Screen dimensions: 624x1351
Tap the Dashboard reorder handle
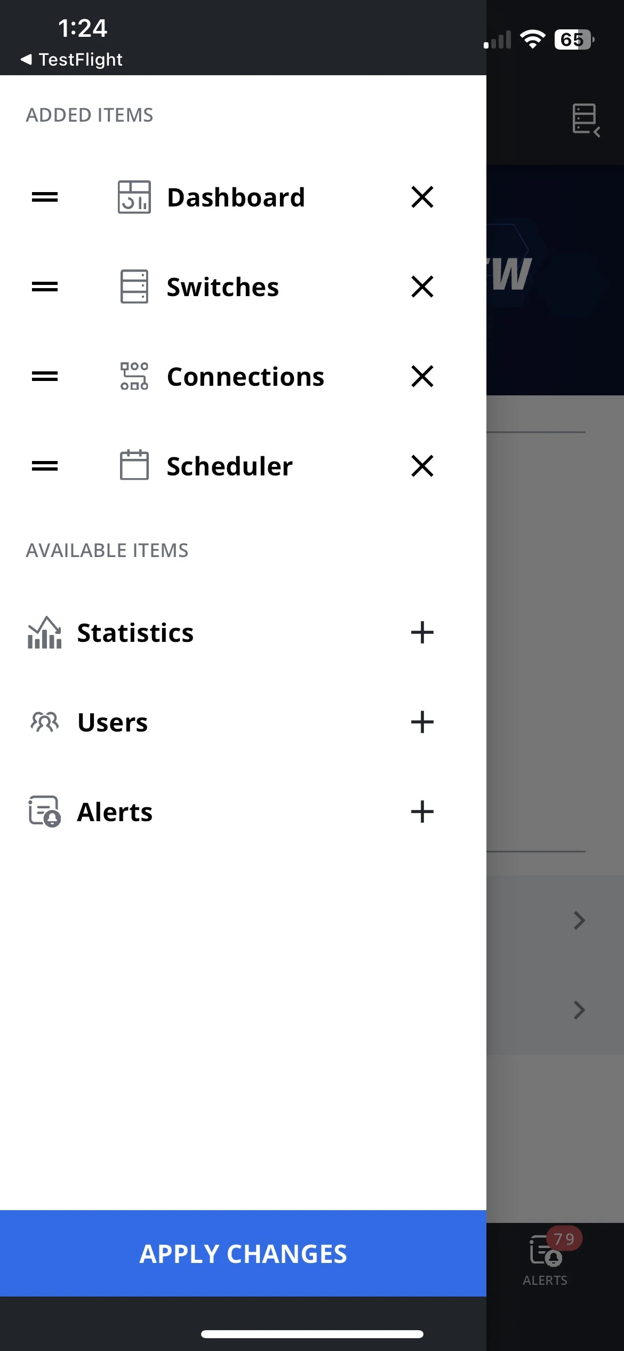click(45, 197)
